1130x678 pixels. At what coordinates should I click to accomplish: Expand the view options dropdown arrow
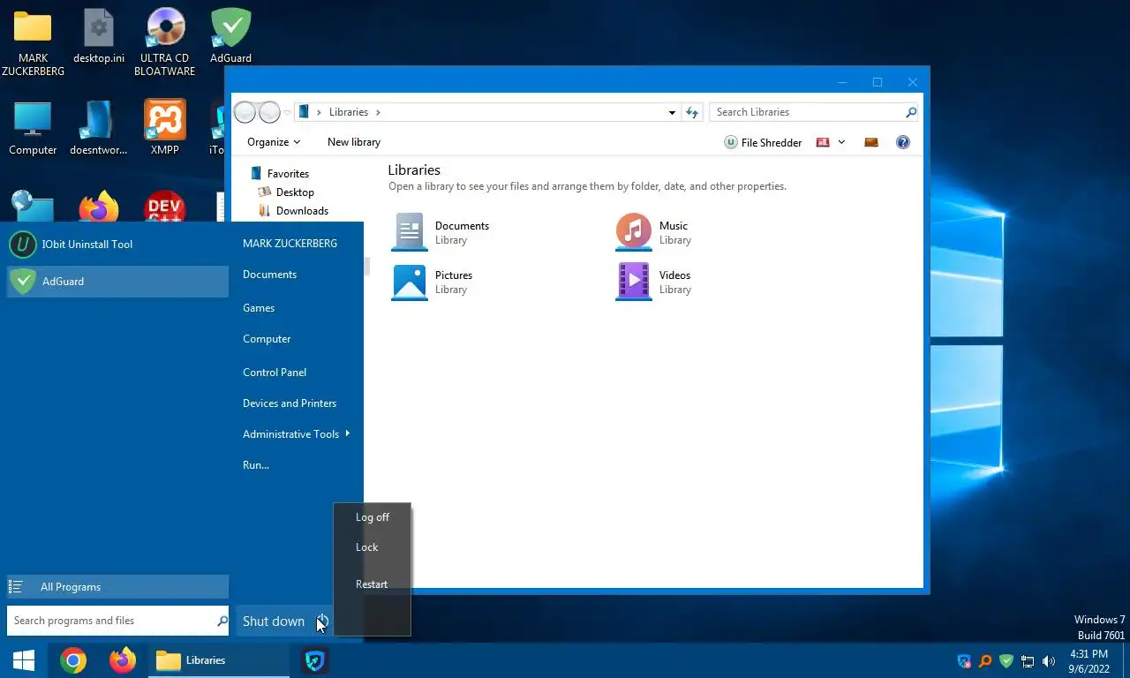pos(841,142)
